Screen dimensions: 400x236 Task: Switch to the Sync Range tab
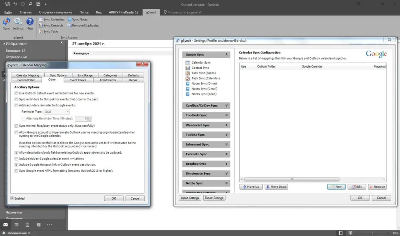pyautogui.click(x=85, y=75)
